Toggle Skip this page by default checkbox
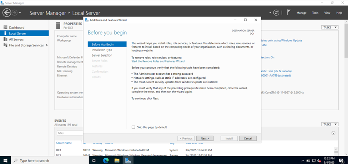 coord(133,127)
